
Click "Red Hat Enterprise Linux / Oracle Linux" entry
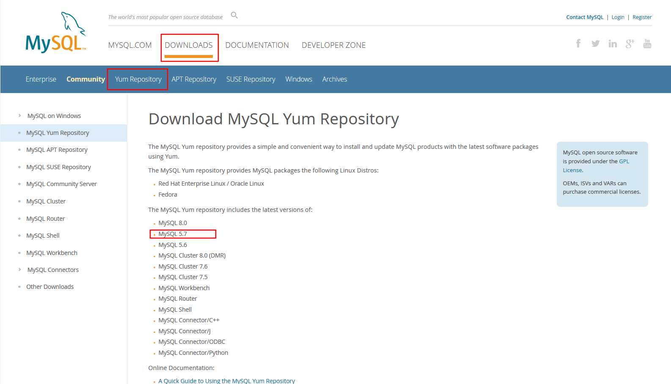pyautogui.click(x=211, y=184)
